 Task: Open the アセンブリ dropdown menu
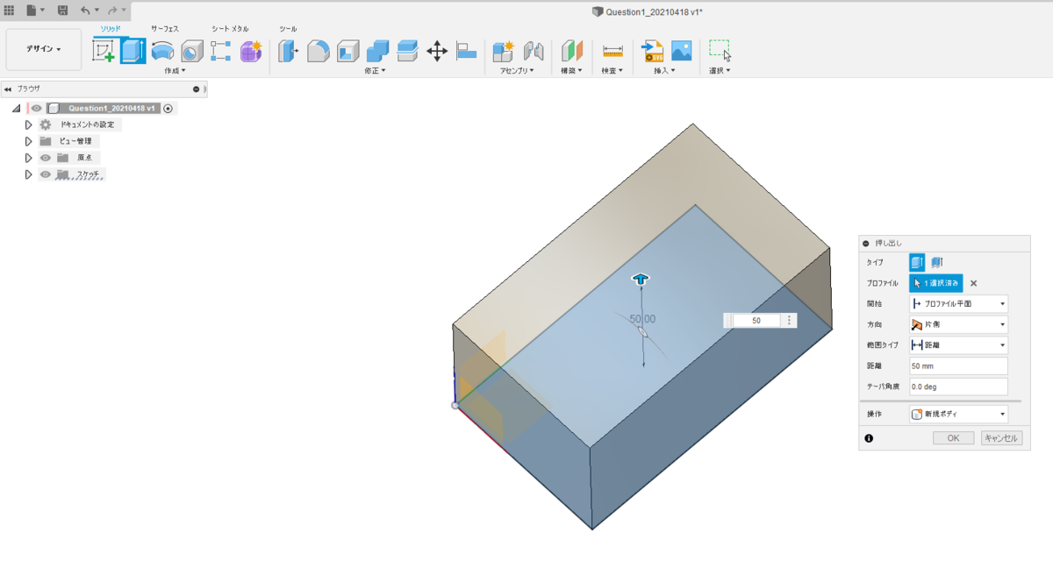(518, 70)
